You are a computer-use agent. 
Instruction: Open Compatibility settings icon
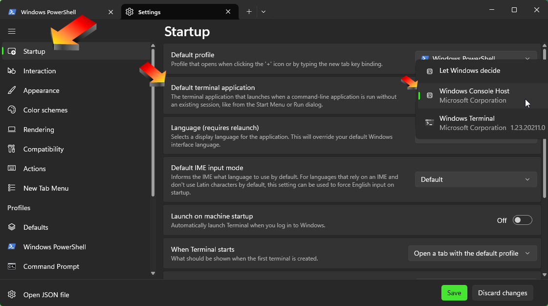(x=12, y=149)
